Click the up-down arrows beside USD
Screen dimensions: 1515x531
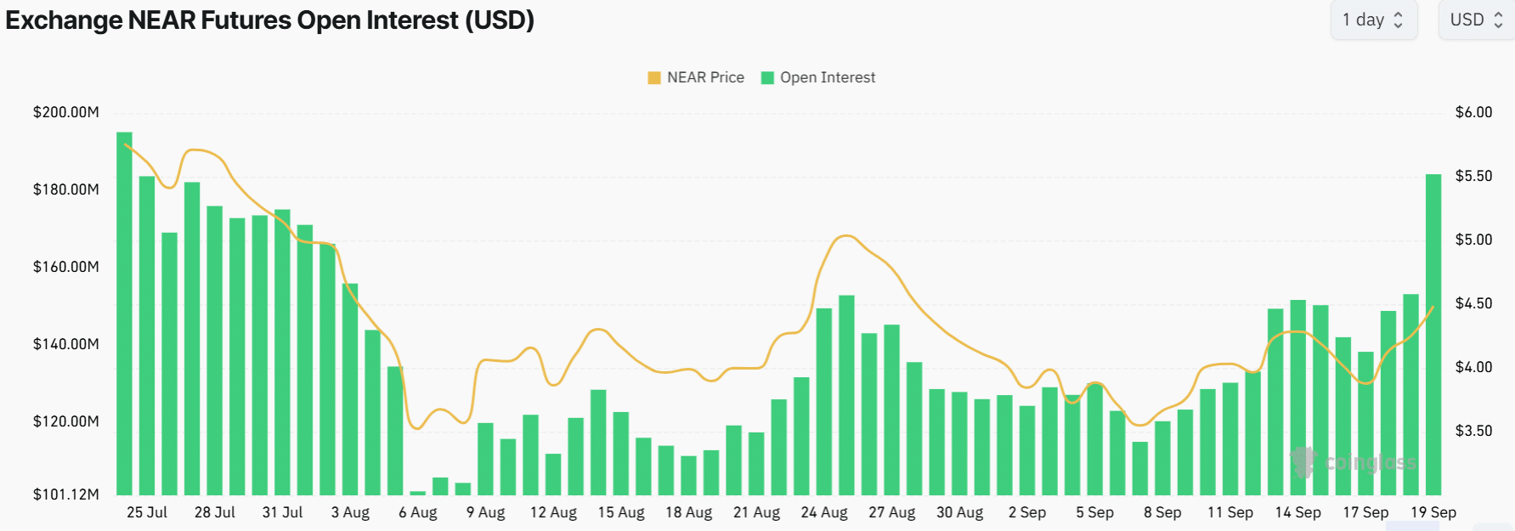1498,20
